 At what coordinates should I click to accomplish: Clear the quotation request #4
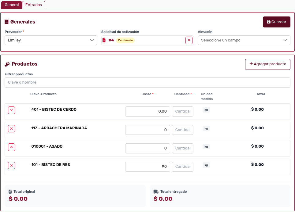coord(189,40)
